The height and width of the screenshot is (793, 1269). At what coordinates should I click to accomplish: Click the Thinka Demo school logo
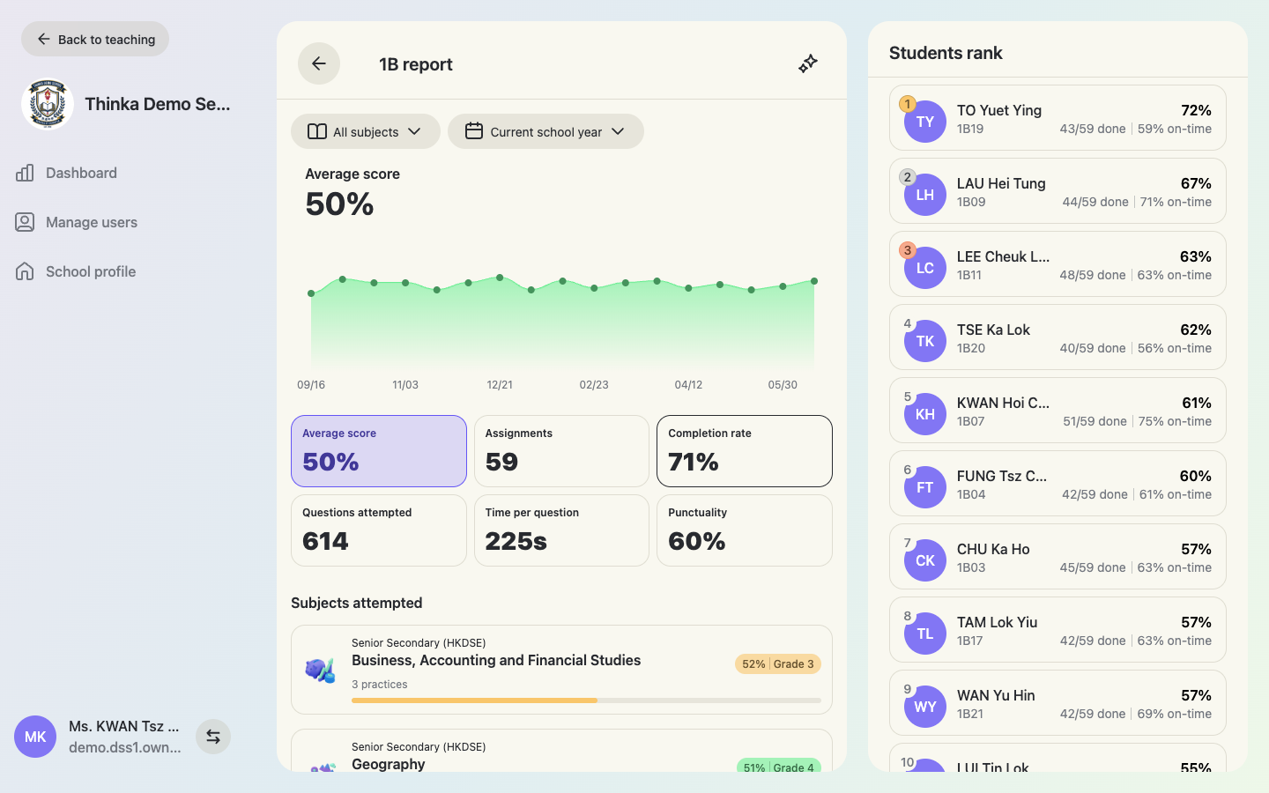tap(47, 104)
